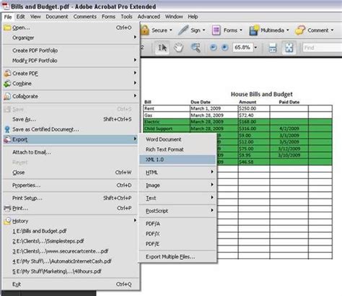Viewport: 342px width, 296px height.
Task: Open the Edit menu
Action: 21,17
